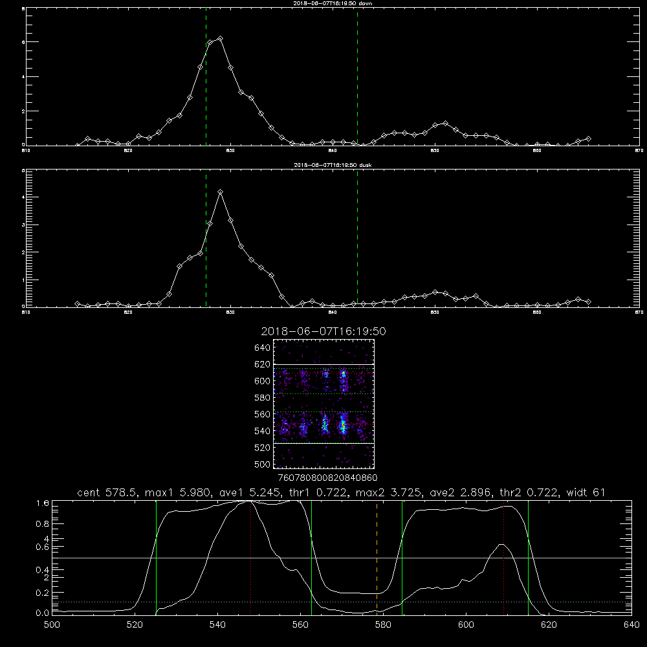Click bottom plot y-axis label 0.0

(x=43, y=613)
